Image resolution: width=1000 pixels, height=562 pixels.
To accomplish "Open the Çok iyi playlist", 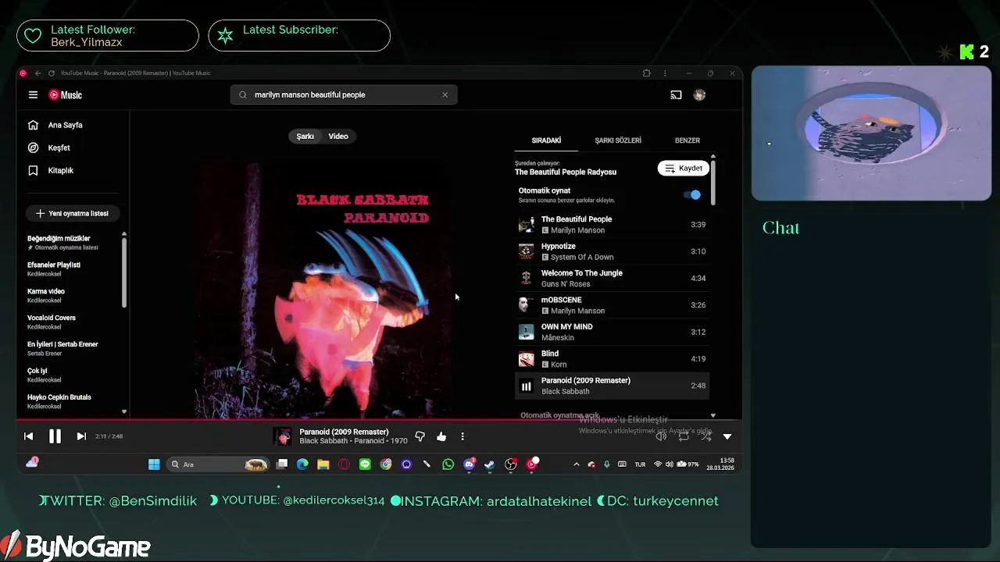I will pyautogui.click(x=72, y=375).
